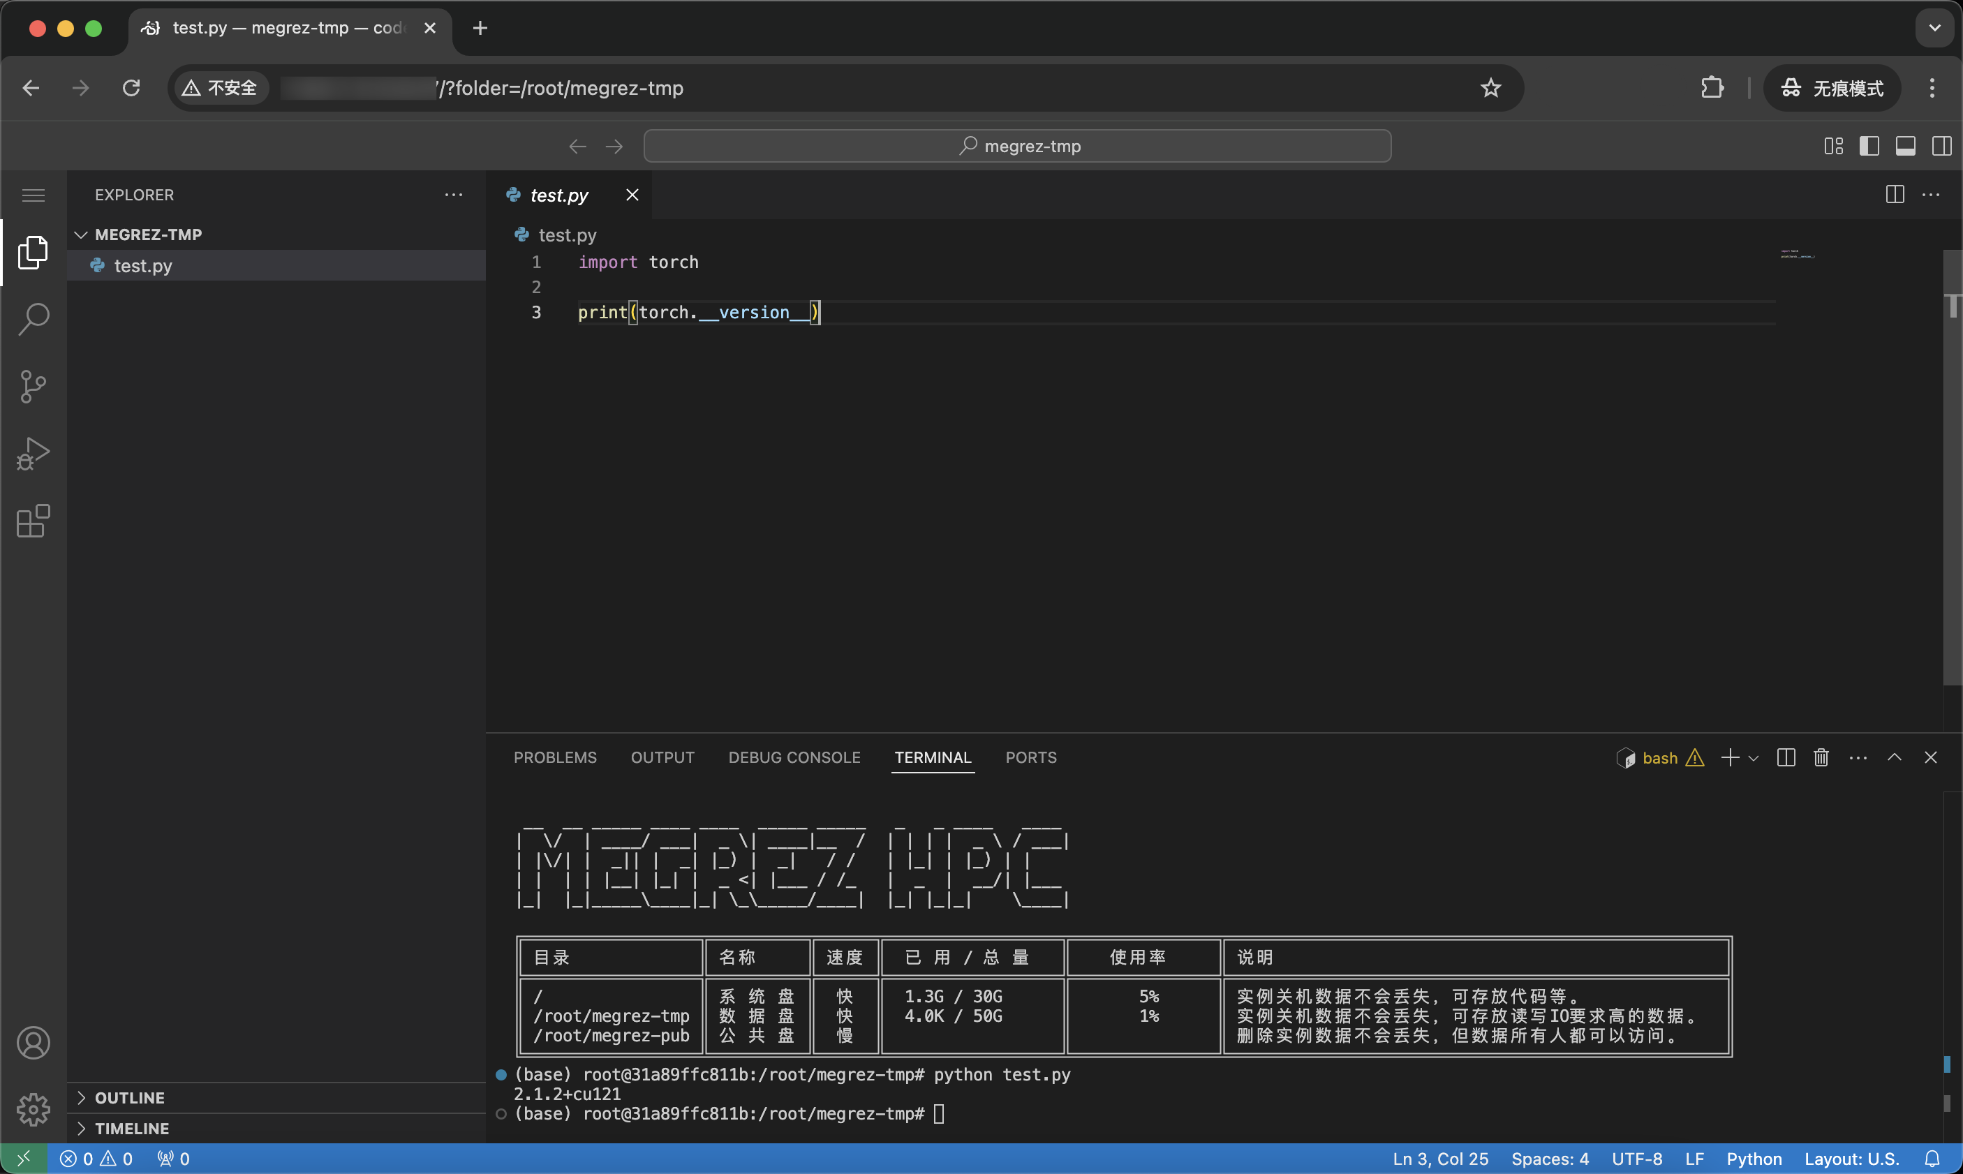Screen dimensions: 1963x1174
Task: Open the Extensions view
Action: click(x=34, y=521)
